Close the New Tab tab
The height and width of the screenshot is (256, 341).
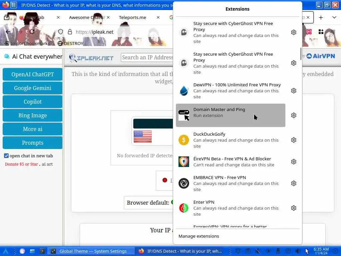pyautogui.click(x=58, y=17)
